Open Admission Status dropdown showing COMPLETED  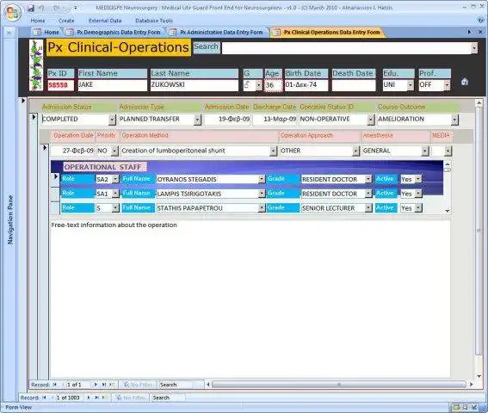[x=112, y=120]
